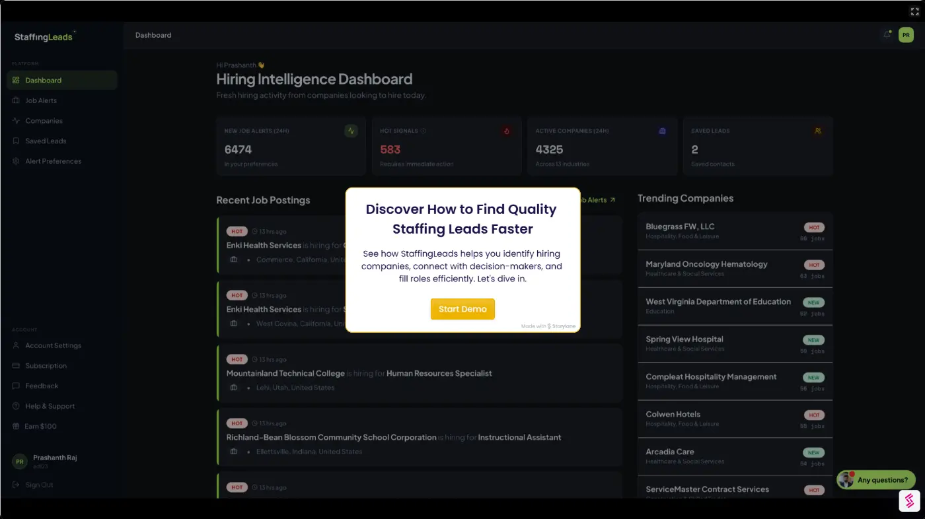The image size is (925, 519).
Task: Click the Sign Out arrow icon
Action: point(17,485)
